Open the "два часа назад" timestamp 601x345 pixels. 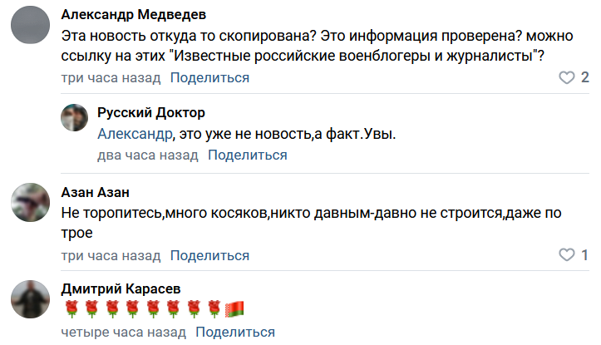[x=147, y=155]
